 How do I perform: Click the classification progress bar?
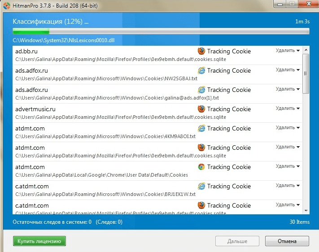coord(161,32)
